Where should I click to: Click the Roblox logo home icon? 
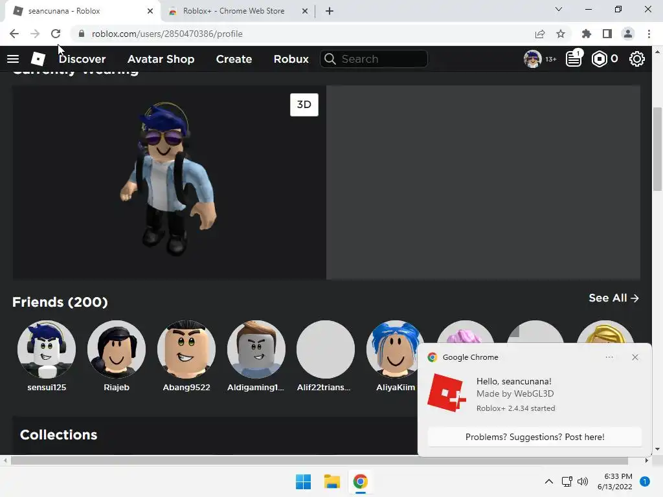click(x=38, y=59)
